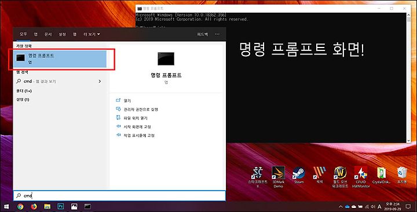Switch to the 문서 search tab

pyautogui.click(x=48, y=34)
